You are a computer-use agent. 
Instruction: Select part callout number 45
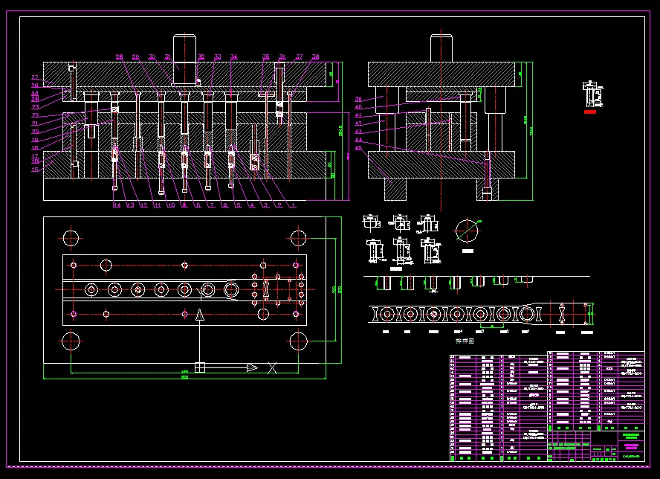358,148
